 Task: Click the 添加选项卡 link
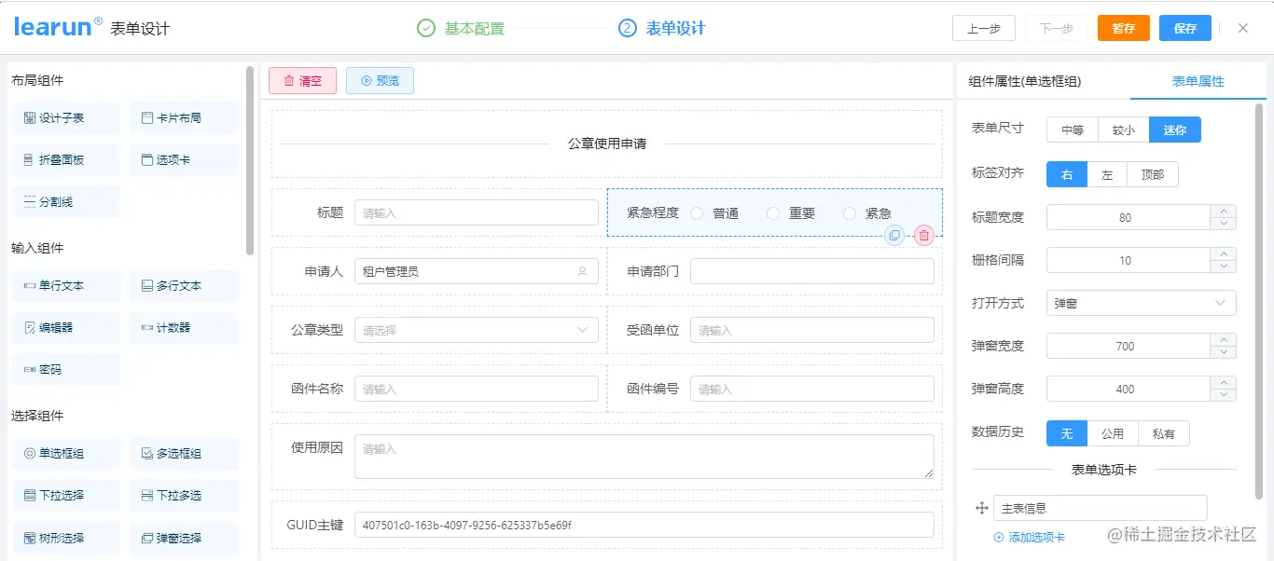click(x=1030, y=537)
